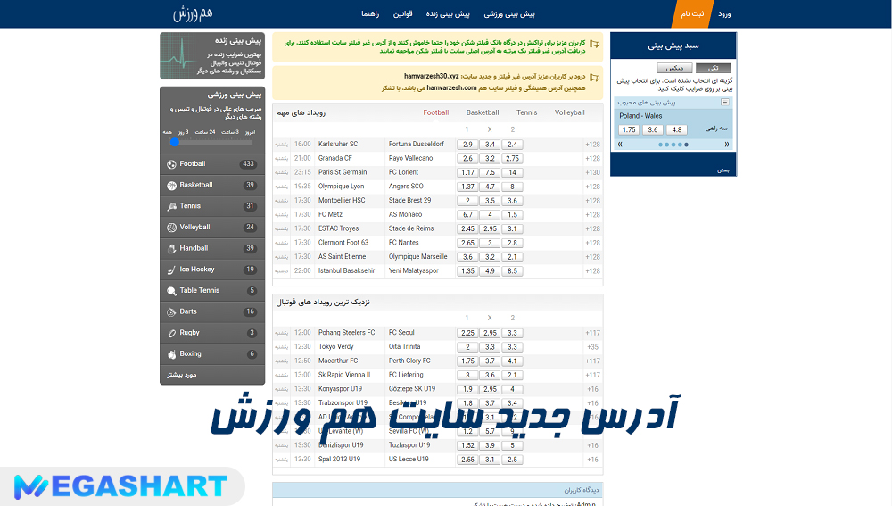Expand +117 markets for Pohang Steelers match
This screenshot has width=892, height=506.
pos(593,333)
